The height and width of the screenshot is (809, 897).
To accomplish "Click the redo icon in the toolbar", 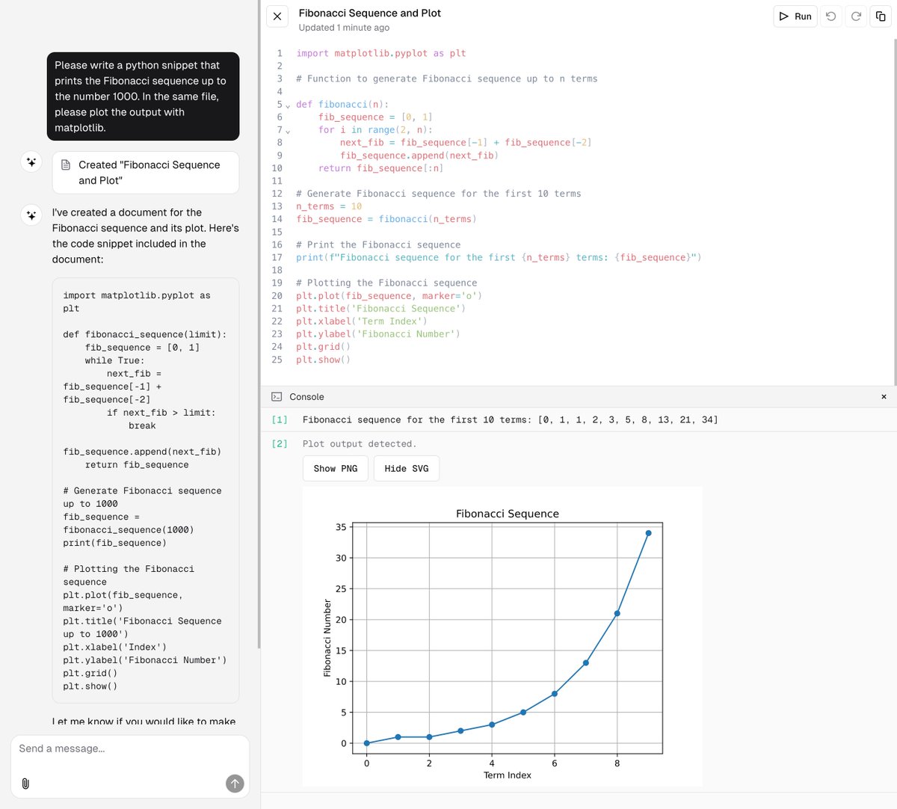I will pos(856,16).
